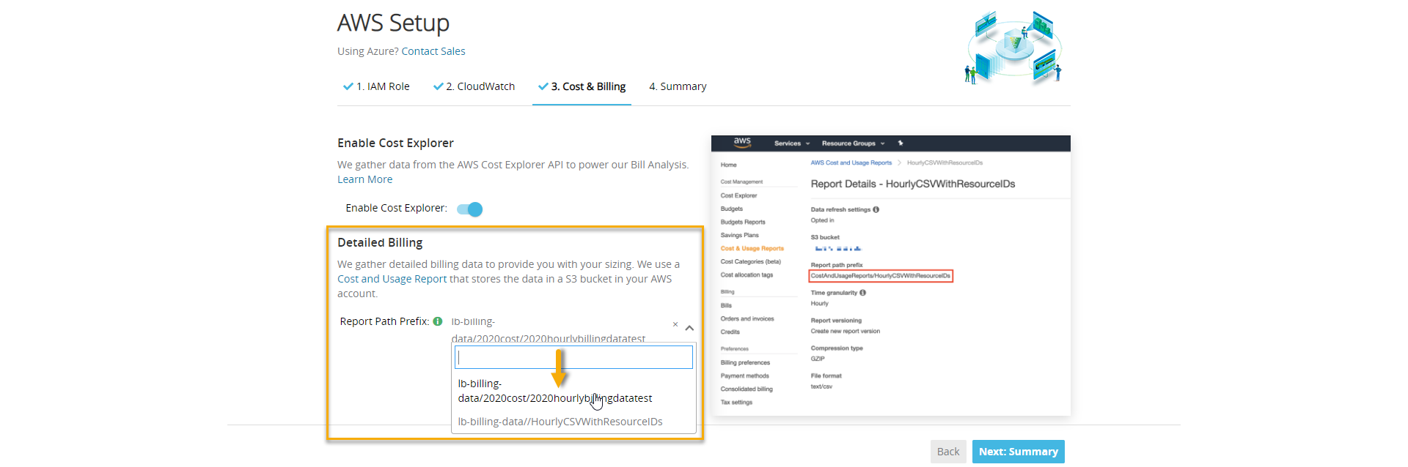Screen dimensions: 1408x467
Task: Click the Report Path Prefix info icon
Action: (x=438, y=321)
